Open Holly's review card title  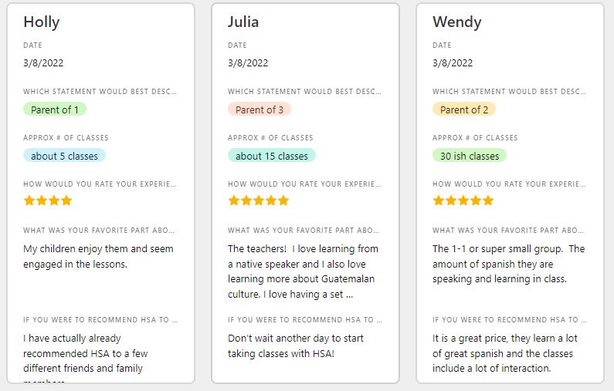[x=41, y=22]
